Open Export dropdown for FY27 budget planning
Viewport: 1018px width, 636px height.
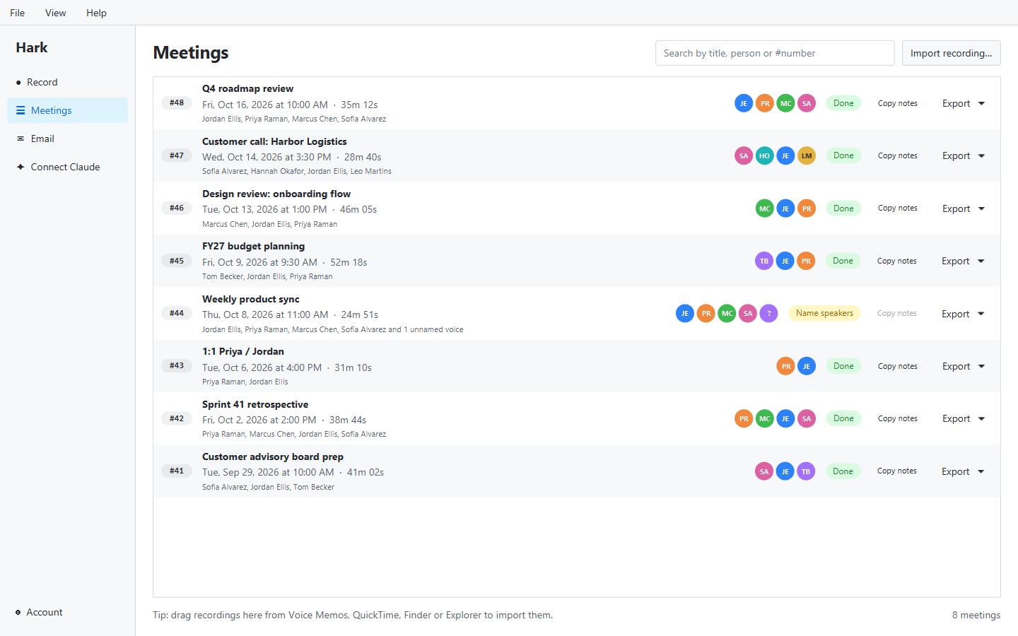coord(963,261)
